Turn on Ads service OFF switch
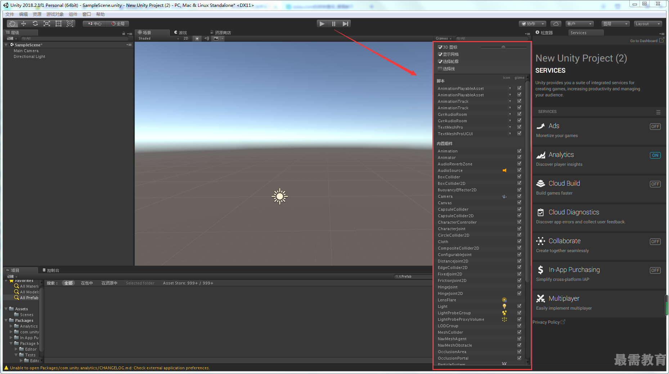This screenshot has width=669, height=374. point(655,127)
